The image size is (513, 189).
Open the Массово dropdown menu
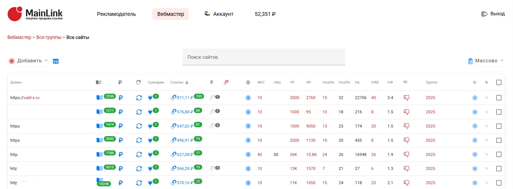point(486,61)
